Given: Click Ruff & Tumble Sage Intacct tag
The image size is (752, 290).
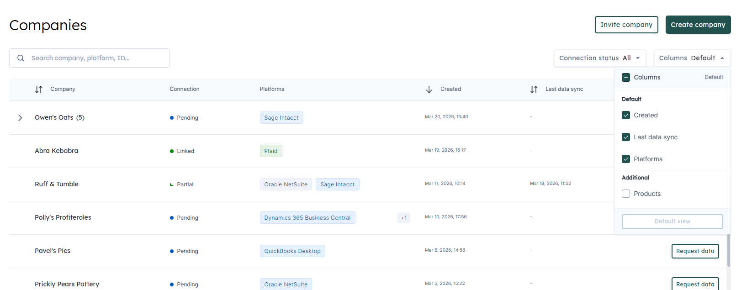Looking at the screenshot, I should click(338, 185).
